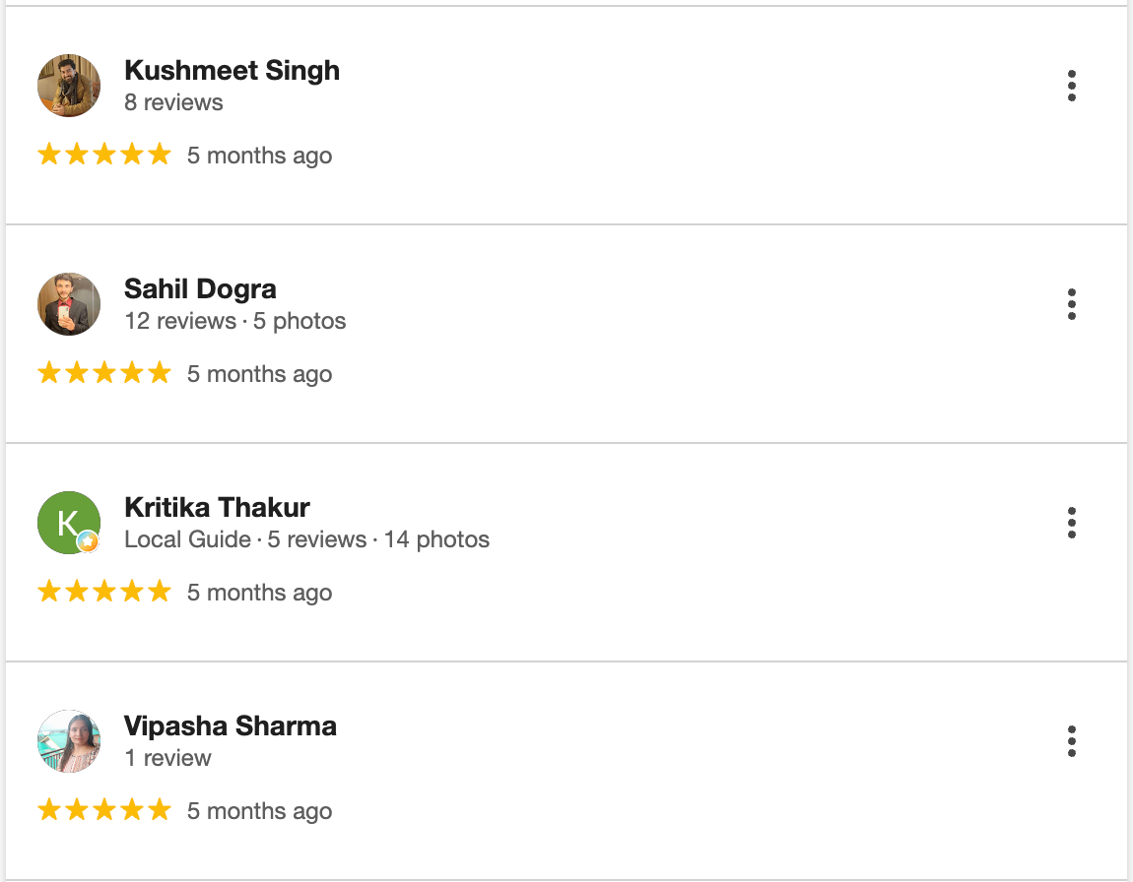This screenshot has height=882, width=1133.
Task: Click Kushmeet Singh's profile photo
Action: [x=69, y=86]
